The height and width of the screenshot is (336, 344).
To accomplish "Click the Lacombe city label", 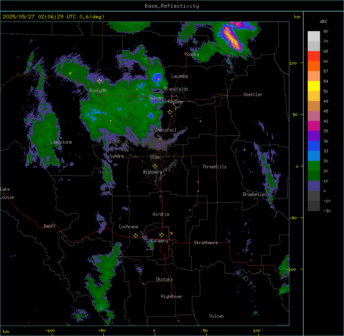I will click(180, 76).
